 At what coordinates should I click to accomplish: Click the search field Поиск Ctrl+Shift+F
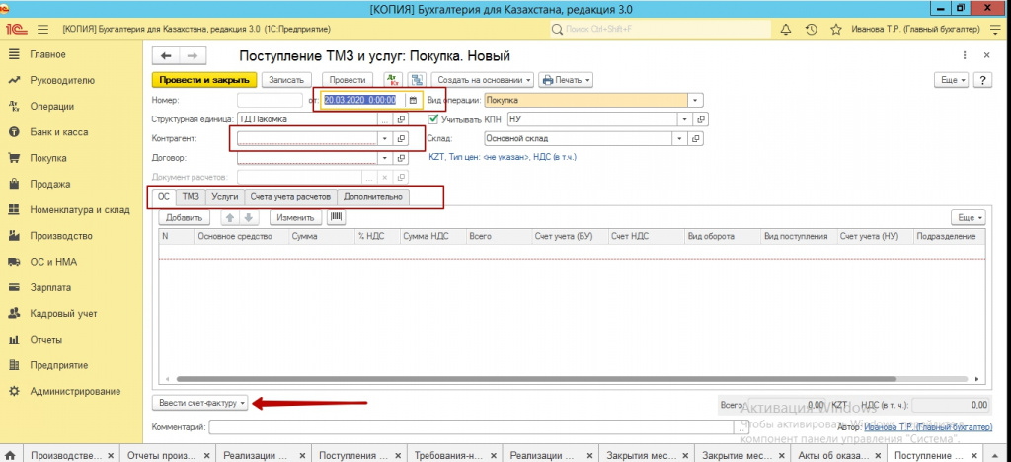(659, 29)
